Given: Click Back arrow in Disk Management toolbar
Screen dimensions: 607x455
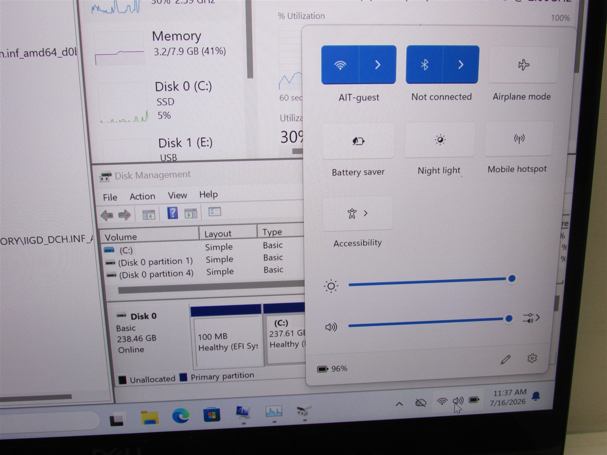Looking at the screenshot, I should tap(107, 215).
